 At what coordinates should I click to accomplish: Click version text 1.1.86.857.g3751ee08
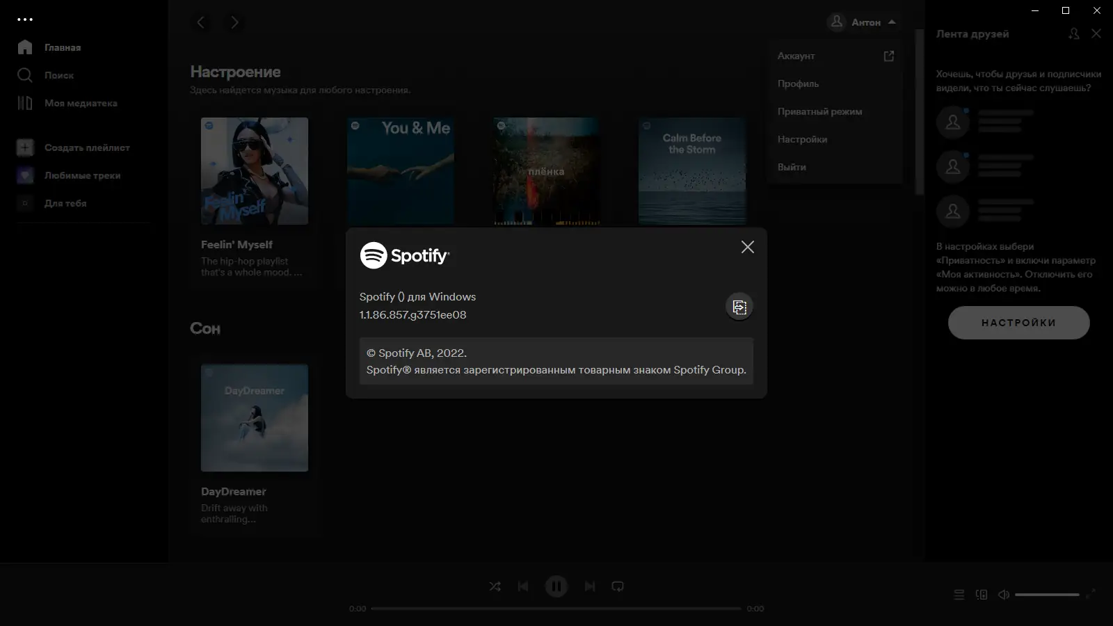point(413,315)
